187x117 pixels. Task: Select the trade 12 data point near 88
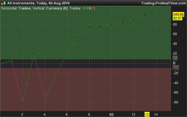(x=134, y=21)
